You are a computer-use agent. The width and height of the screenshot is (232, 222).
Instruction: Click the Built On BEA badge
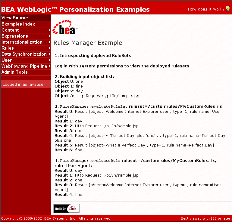(66, 208)
